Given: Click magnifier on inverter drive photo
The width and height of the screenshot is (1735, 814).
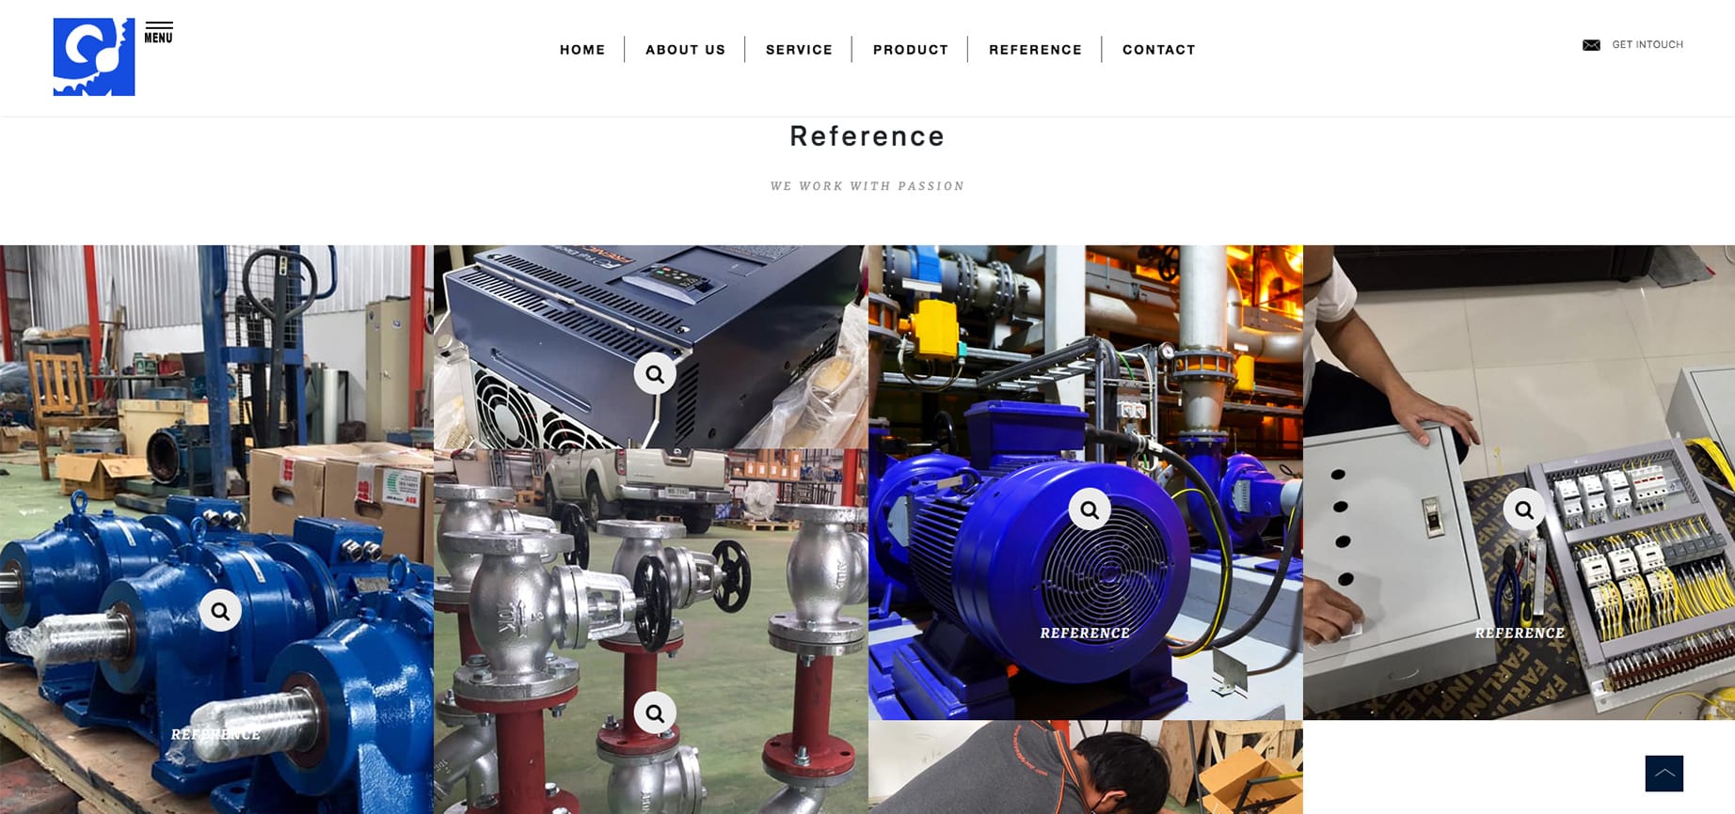Looking at the screenshot, I should tap(655, 374).
